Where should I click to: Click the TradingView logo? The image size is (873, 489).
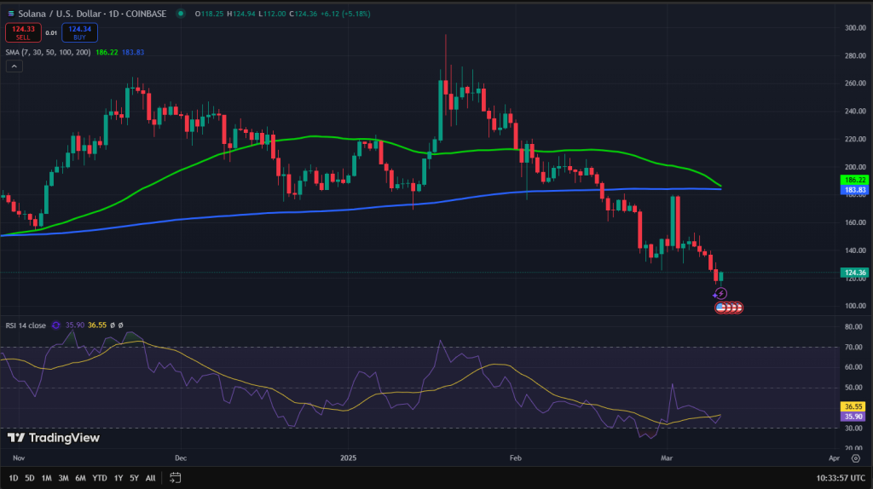[x=54, y=438]
